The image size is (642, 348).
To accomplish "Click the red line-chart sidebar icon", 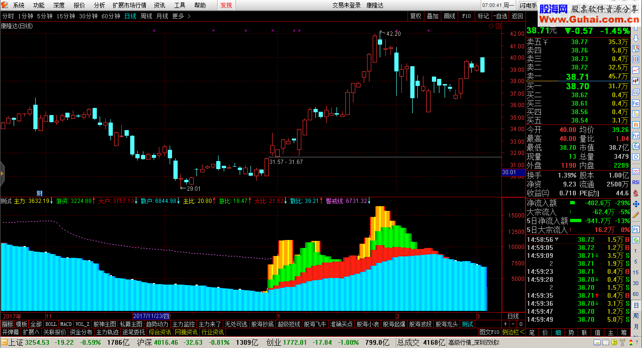I will [635, 69].
